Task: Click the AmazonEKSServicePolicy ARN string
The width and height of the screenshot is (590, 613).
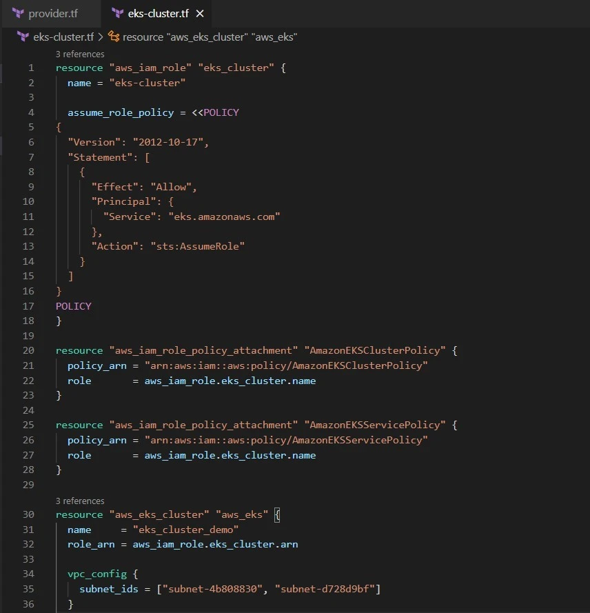Action: tap(286, 440)
